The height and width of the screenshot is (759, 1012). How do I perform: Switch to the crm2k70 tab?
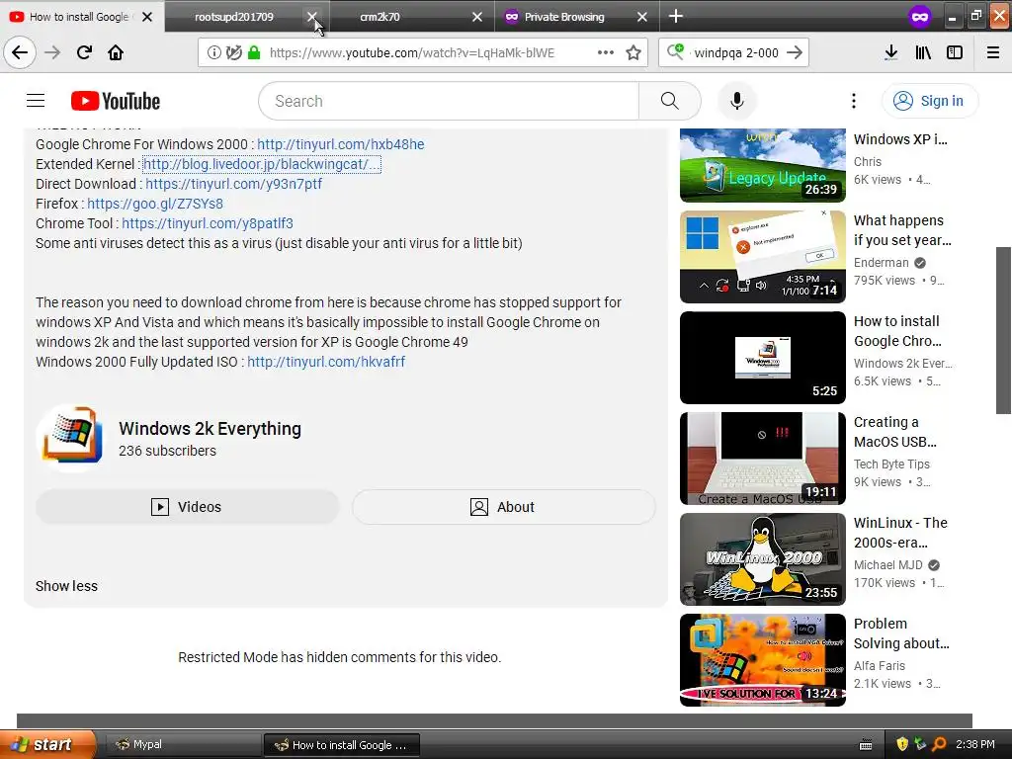tap(379, 17)
